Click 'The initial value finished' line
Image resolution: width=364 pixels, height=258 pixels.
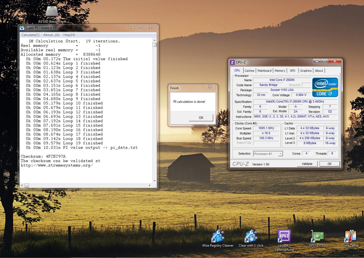pyautogui.click(x=77, y=59)
